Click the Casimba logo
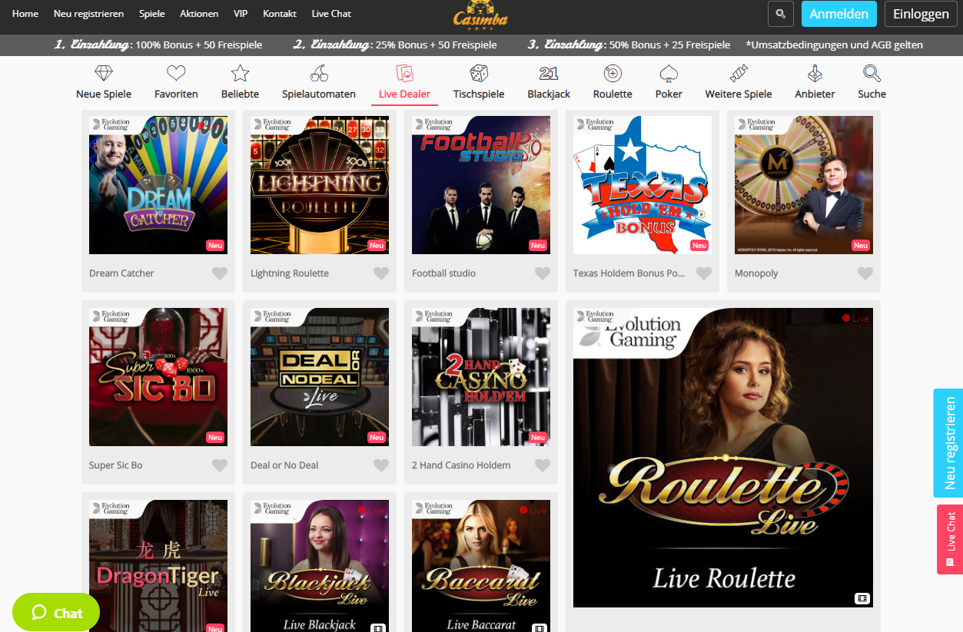 click(x=480, y=14)
